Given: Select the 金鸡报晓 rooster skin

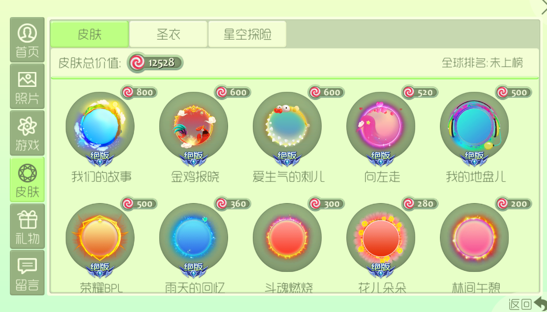Looking at the screenshot, I should click(193, 126).
